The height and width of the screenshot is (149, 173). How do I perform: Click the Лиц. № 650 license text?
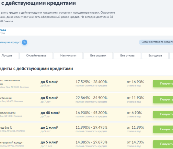tap(7, 101)
